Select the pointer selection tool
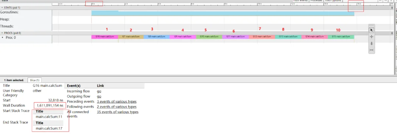The height and width of the screenshot is (137, 397). point(371,30)
